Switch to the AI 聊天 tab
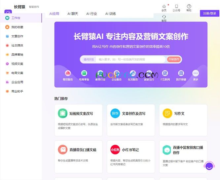This screenshot has height=180, width=220. point(73,14)
